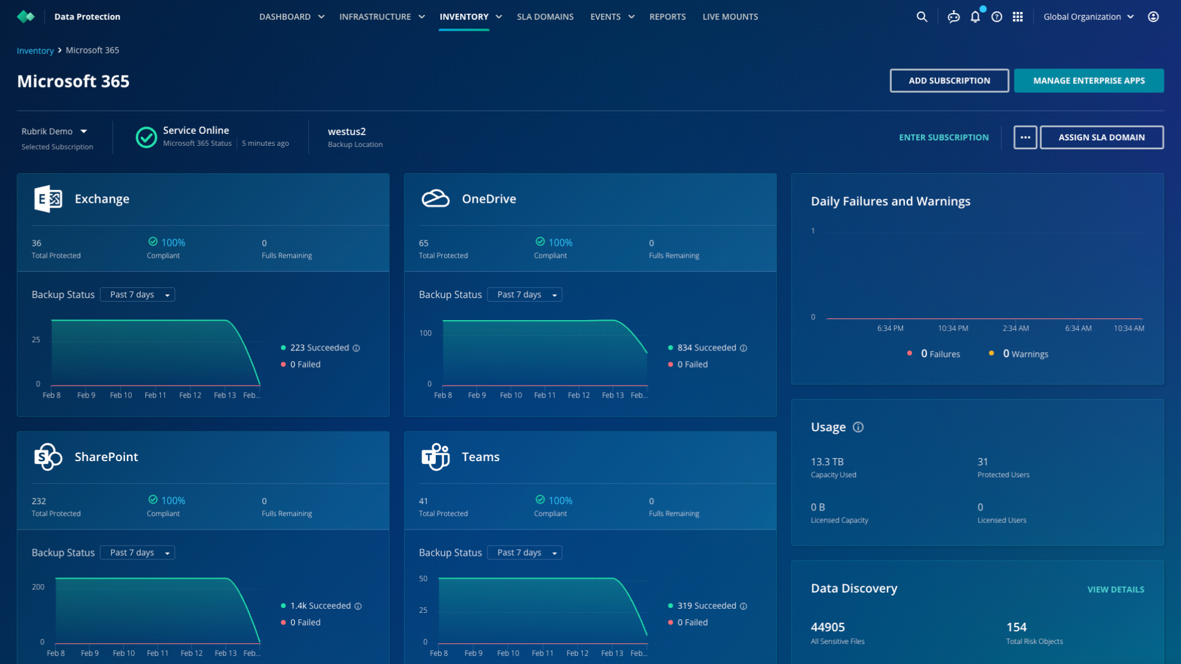Click green dot beside 223 Succeeded
Screen dimensions: 1181x664
(283, 348)
